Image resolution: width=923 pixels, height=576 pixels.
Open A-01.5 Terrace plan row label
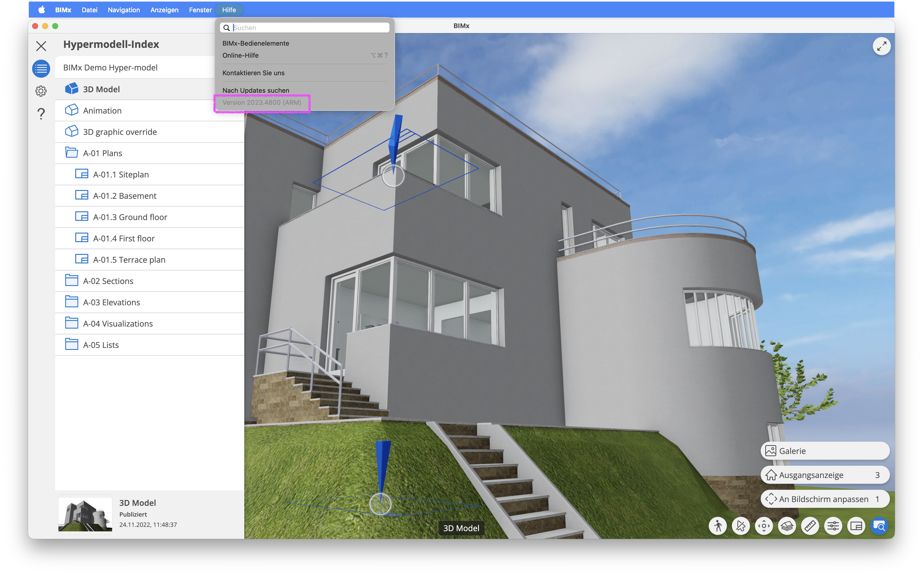129,260
